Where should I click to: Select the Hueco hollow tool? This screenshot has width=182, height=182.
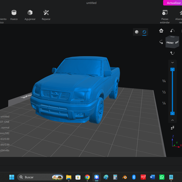(14, 15)
